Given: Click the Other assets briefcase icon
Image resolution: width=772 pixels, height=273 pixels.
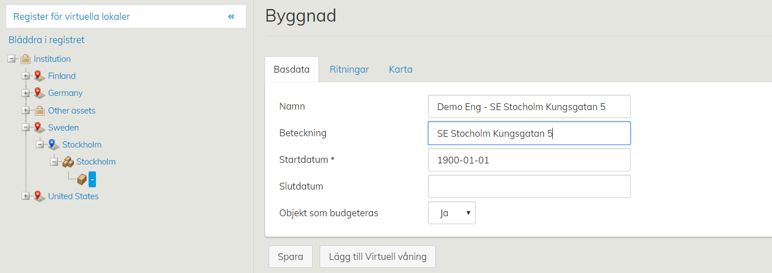Looking at the screenshot, I should pyautogui.click(x=39, y=111).
